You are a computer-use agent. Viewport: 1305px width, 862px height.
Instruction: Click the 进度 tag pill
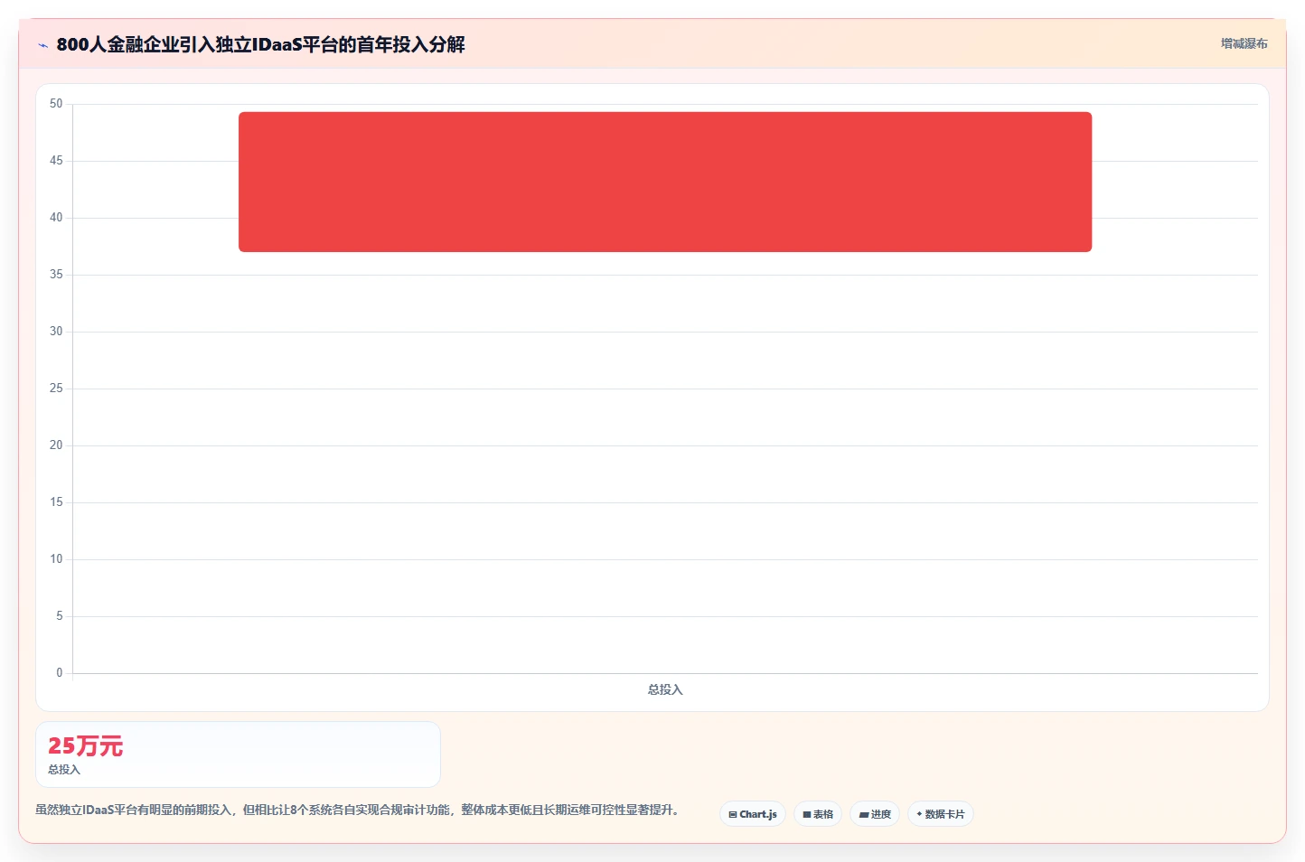tap(875, 814)
